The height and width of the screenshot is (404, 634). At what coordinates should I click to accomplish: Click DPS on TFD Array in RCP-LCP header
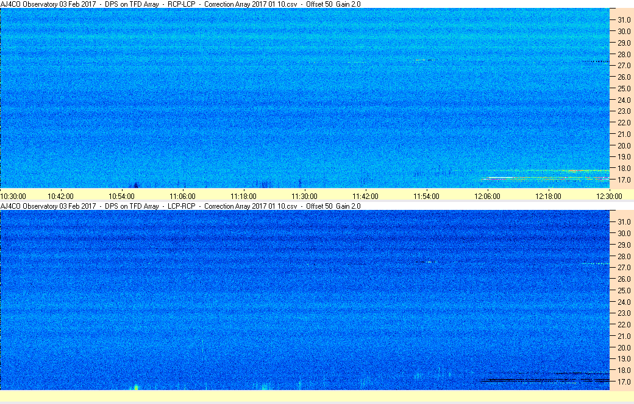point(132,4)
